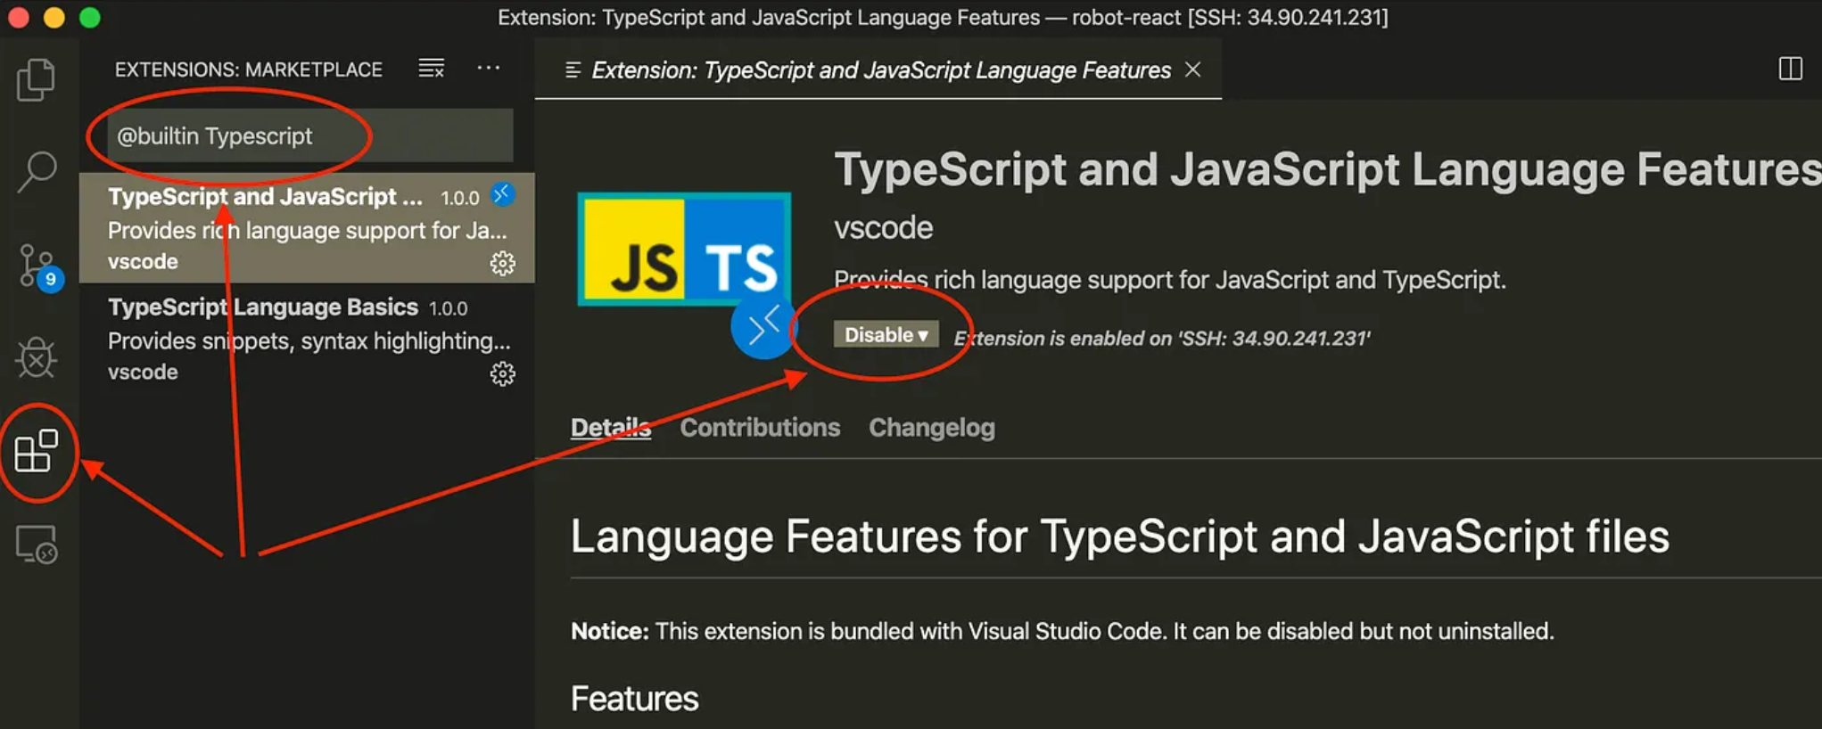Open the Run and Debug view
1822x729 pixels.
point(37,358)
